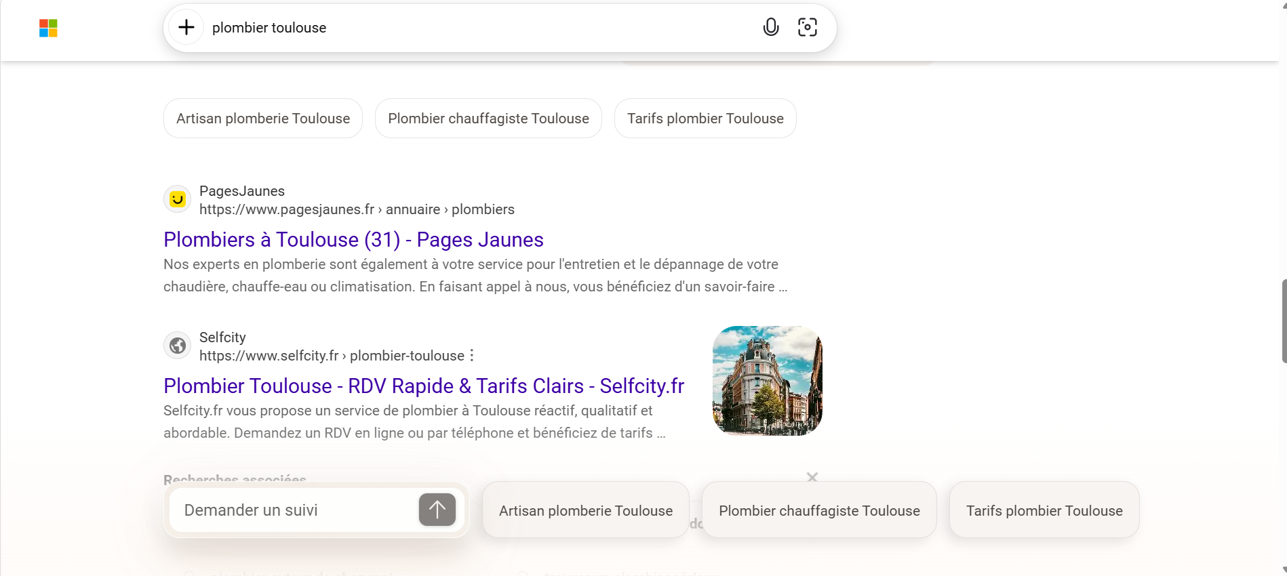Image resolution: width=1287 pixels, height=576 pixels.
Task: Click the Microsoft logo icon
Action: (x=48, y=28)
